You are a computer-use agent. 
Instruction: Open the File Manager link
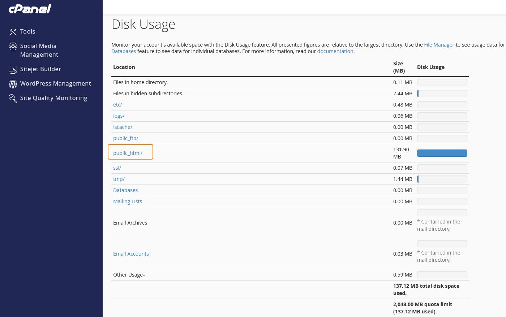pyautogui.click(x=439, y=45)
